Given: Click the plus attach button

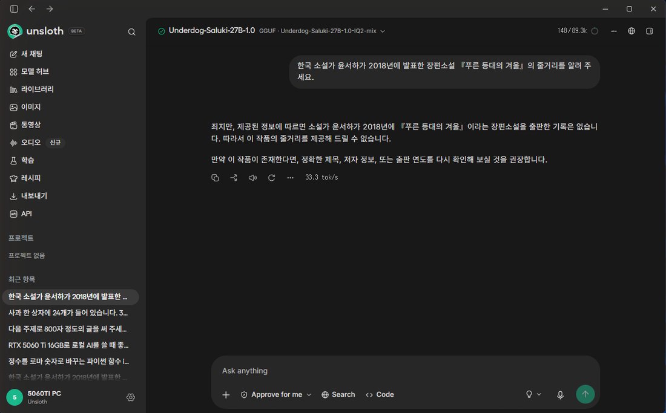Looking at the screenshot, I should [x=226, y=395].
